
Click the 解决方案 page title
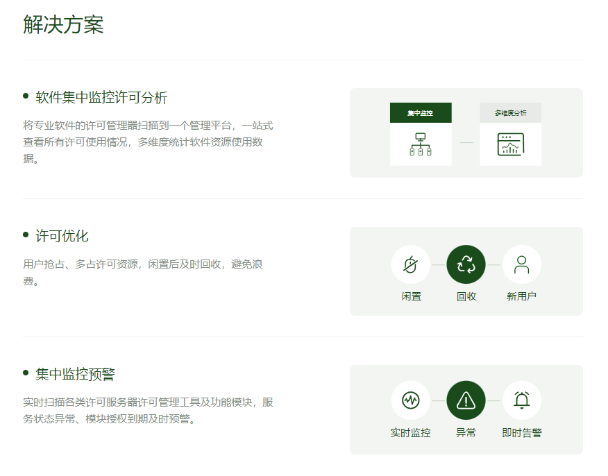coord(63,25)
